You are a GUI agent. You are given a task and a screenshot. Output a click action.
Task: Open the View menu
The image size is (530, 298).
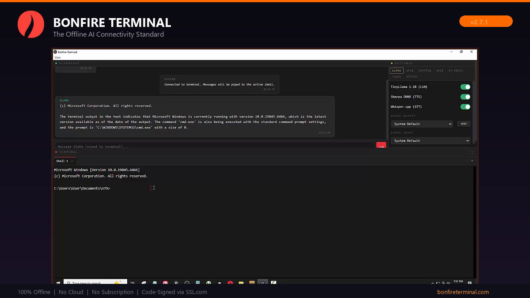[57, 57]
